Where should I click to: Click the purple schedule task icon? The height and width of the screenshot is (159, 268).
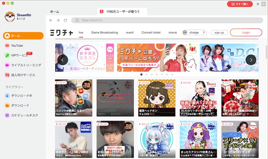[7, 115]
